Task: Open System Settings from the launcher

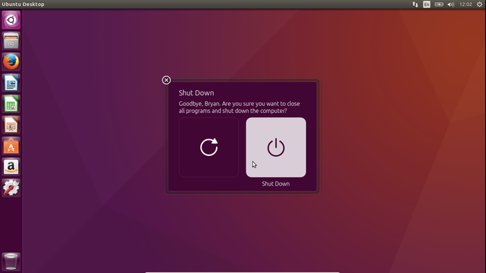Action: point(11,188)
